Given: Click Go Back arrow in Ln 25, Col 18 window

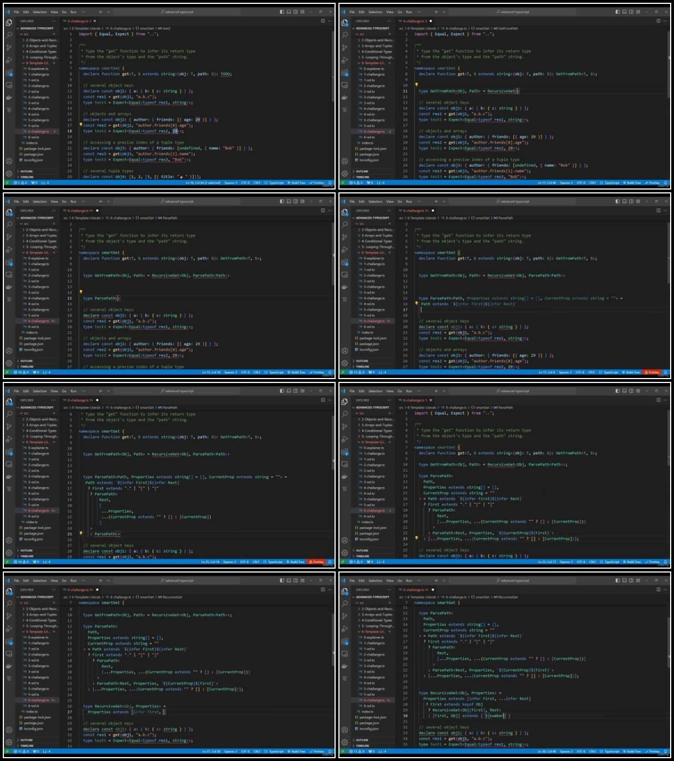Looking at the screenshot, I should click(100, 391).
